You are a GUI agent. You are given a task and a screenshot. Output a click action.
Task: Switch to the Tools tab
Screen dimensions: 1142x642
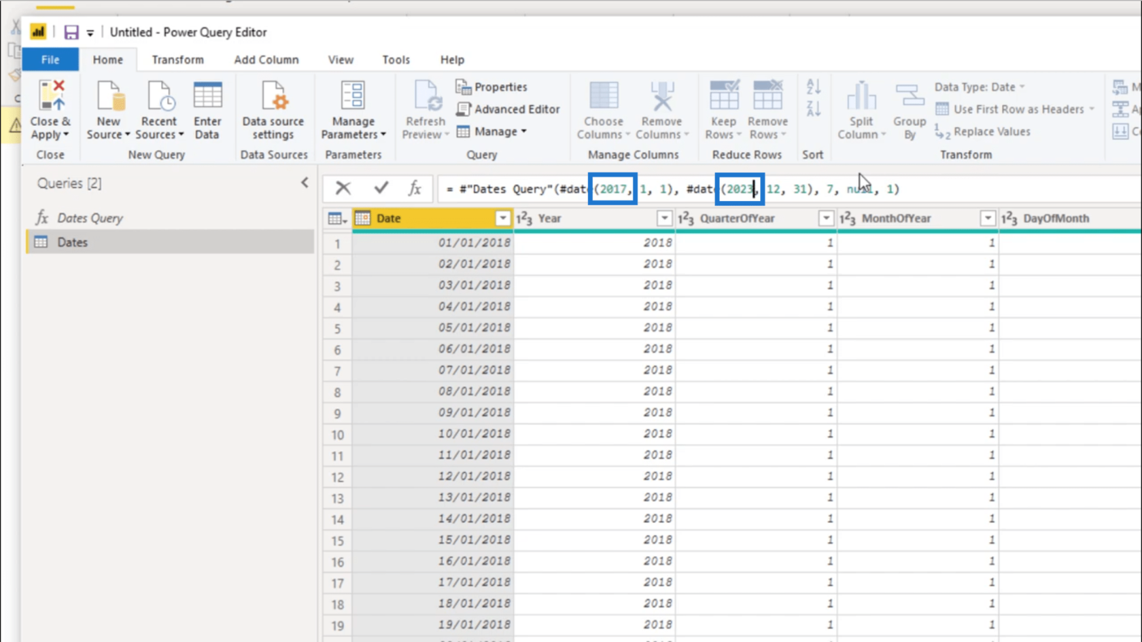(x=396, y=60)
